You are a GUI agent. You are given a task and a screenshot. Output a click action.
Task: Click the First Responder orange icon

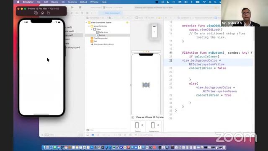[92, 38]
